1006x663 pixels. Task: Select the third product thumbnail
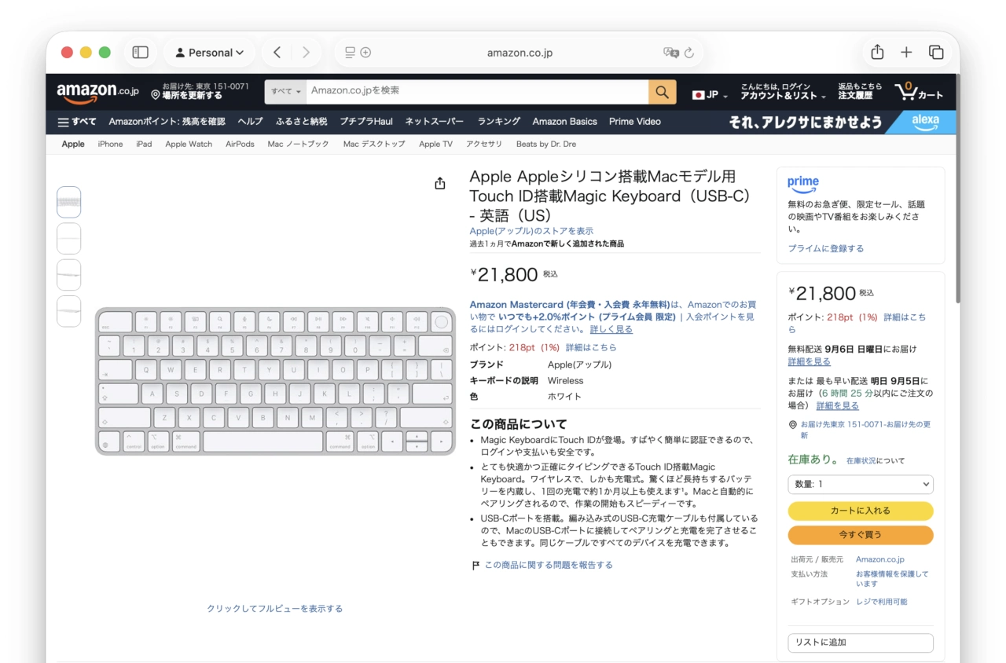[69, 275]
